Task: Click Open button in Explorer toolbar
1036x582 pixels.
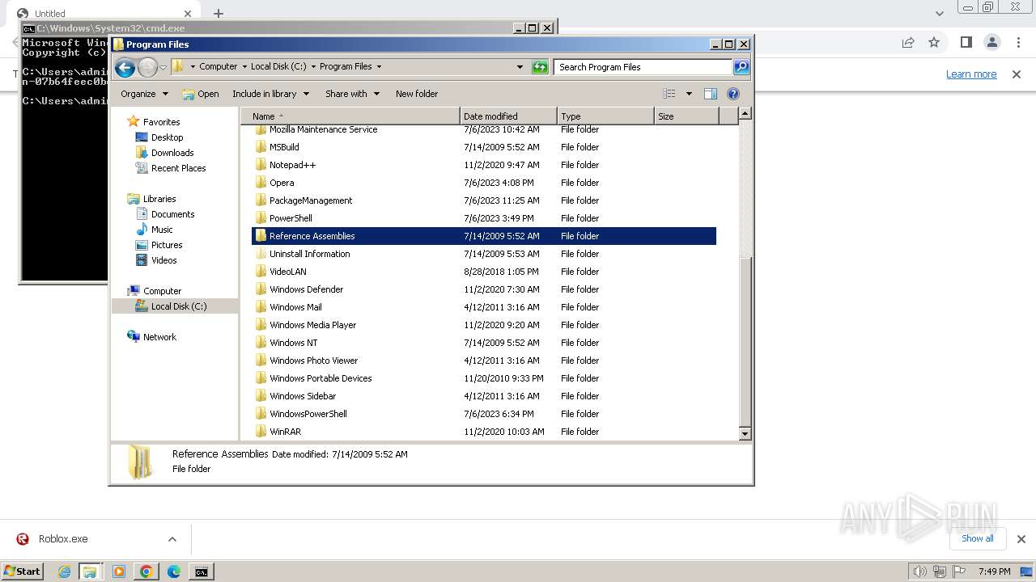Action: point(201,94)
